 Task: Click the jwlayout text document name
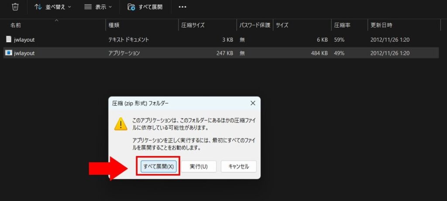(24, 40)
